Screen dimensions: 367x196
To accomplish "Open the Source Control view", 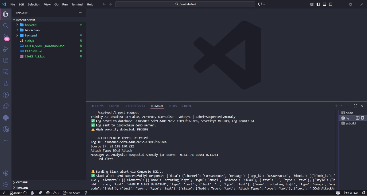I will coord(6,37).
